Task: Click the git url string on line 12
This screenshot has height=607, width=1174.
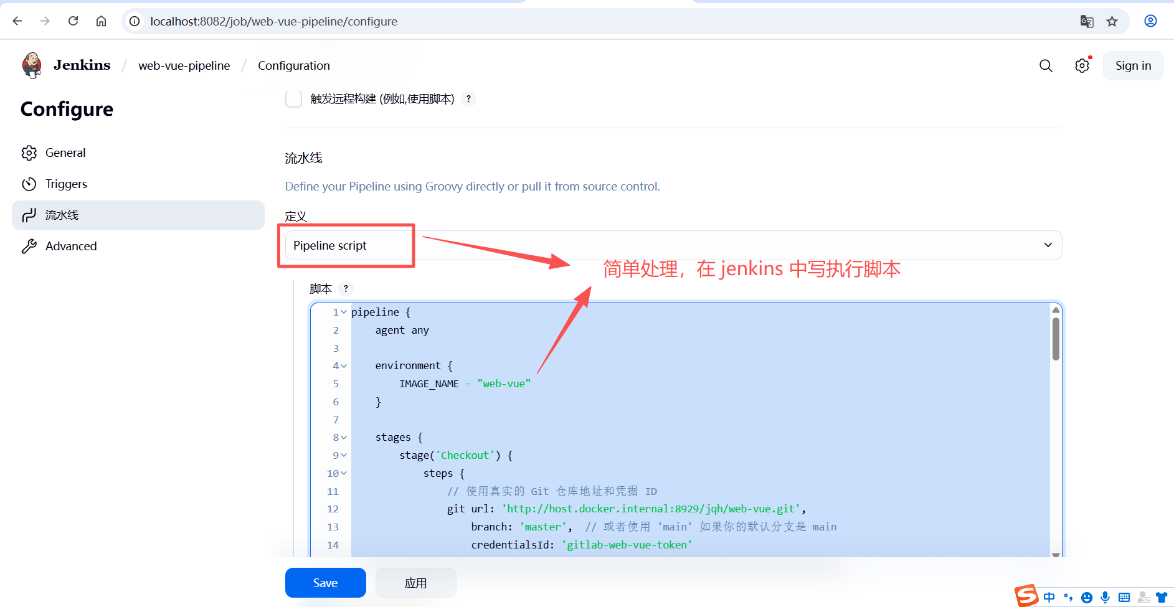Action: [x=651, y=509]
